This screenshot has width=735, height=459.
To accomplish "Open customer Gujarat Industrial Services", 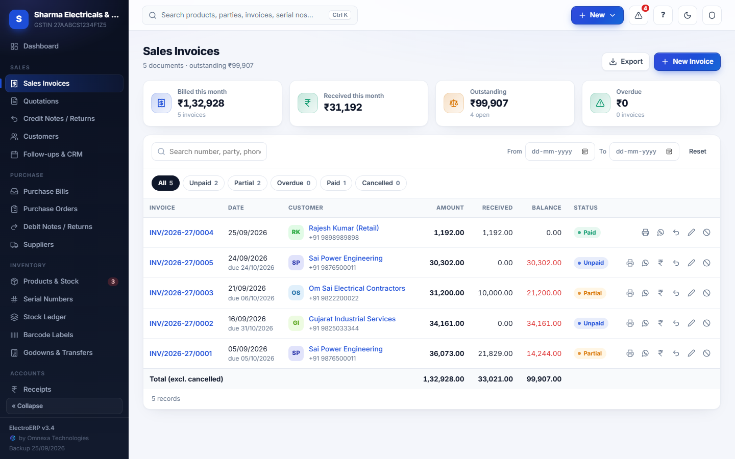I will 352,319.
